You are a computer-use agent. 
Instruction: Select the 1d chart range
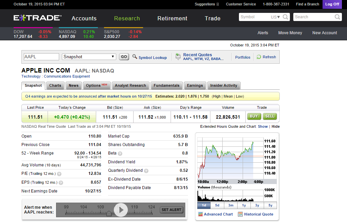pos(204,205)
